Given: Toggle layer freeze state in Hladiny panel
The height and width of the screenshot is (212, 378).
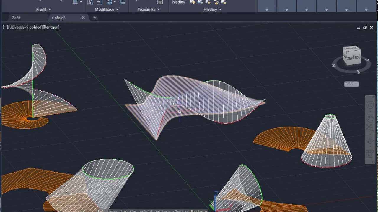Looking at the screenshot, I should pyautogui.click(x=208, y=2).
